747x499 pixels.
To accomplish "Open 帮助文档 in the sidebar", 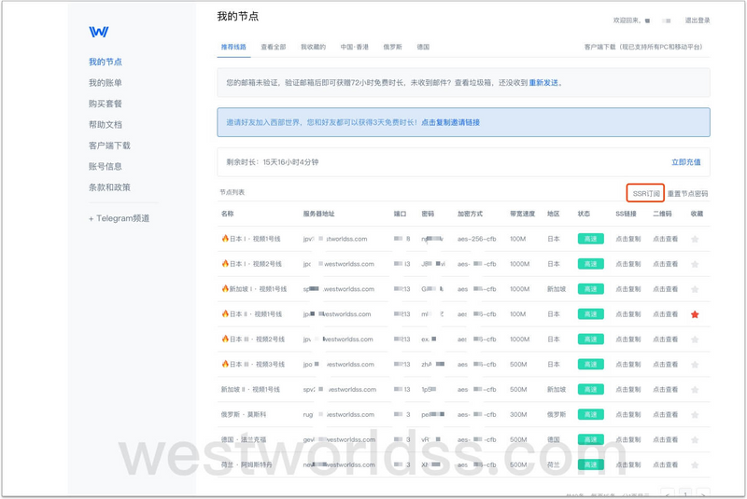I will click(x=106, y=125).
